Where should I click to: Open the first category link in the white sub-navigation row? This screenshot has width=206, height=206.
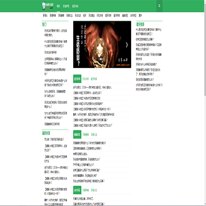[45, 15]
